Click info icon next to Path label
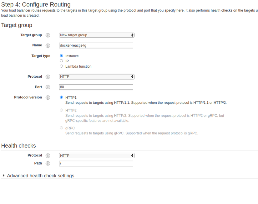 coord(48,164)
